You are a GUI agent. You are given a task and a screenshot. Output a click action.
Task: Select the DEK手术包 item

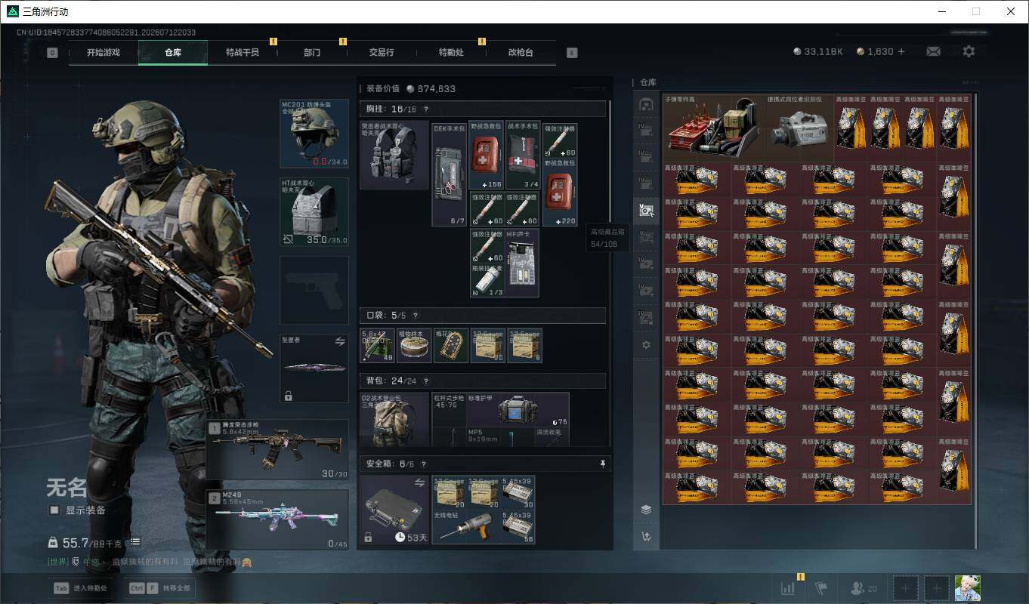click(x=450, y=174)
